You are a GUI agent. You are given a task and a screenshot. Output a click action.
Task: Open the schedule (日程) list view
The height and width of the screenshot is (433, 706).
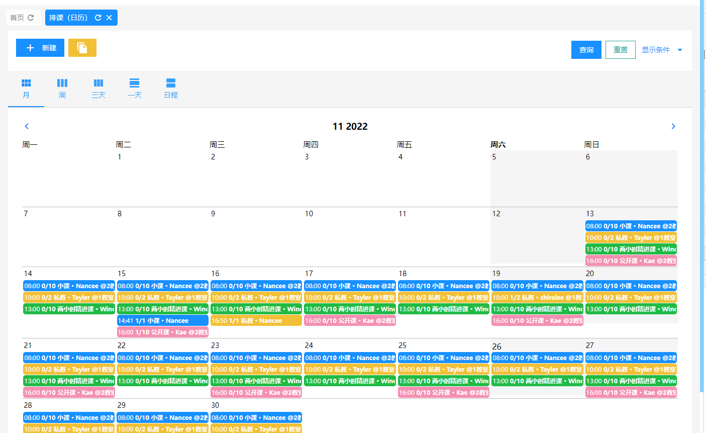click(171, 83)
